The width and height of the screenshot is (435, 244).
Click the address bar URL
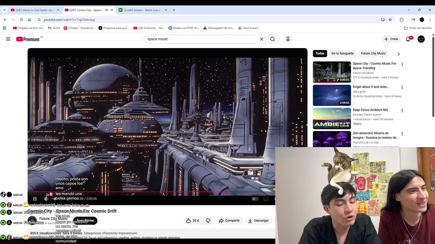[x=69, y=20]
